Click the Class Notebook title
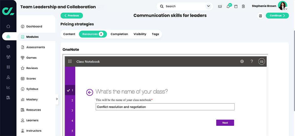Image resolution: width=295 pixels, height=136 pixels. (x=88, y=62)
